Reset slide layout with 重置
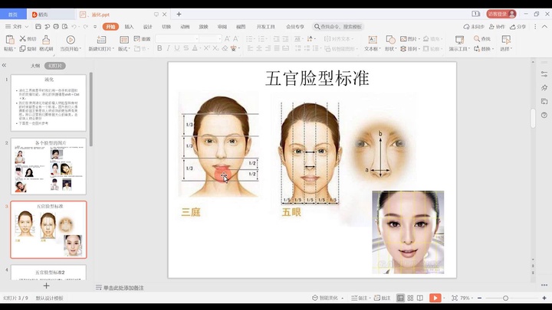The image size is (552, 310). click(143, 39)
